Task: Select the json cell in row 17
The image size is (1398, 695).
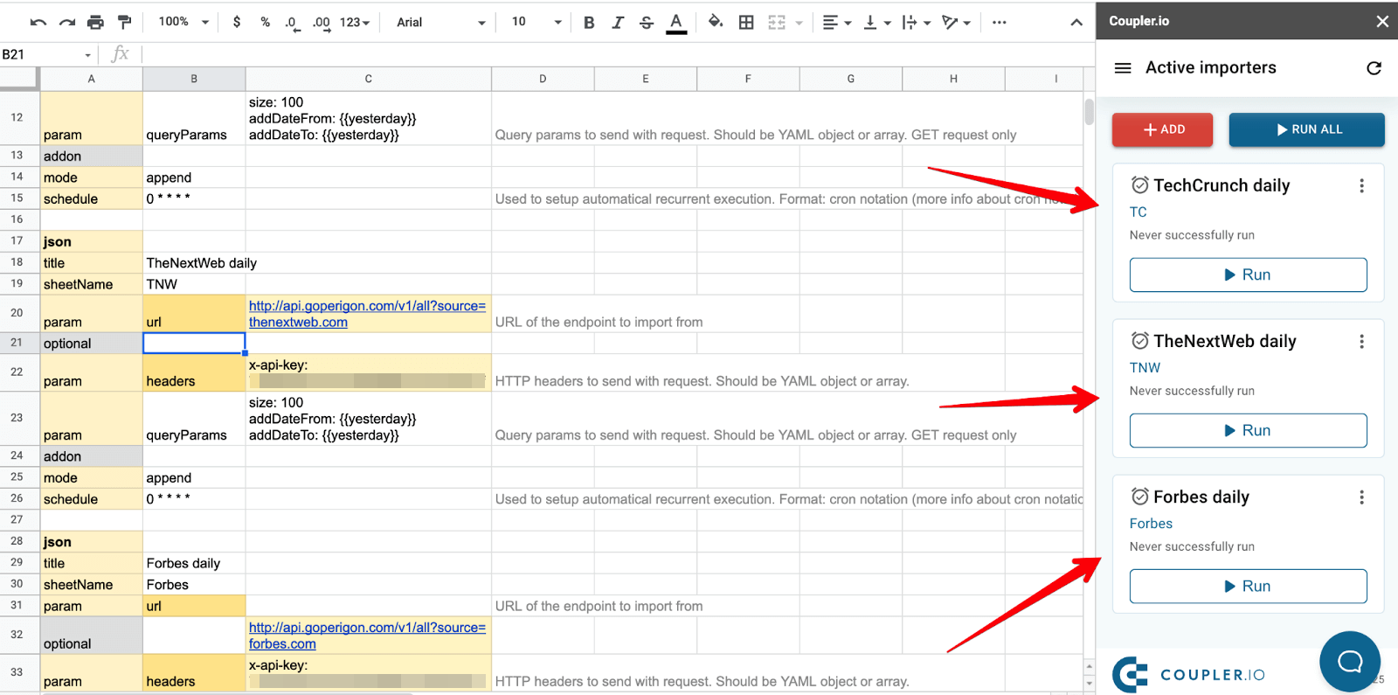Action: click(91, 241)
